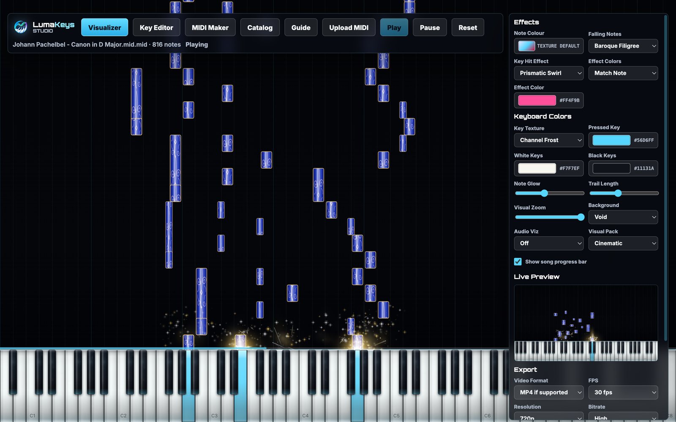Switch to the Visualizer tab
Image resolution: width=676 pixels, height=422 pixels.
tap(104, 27)
